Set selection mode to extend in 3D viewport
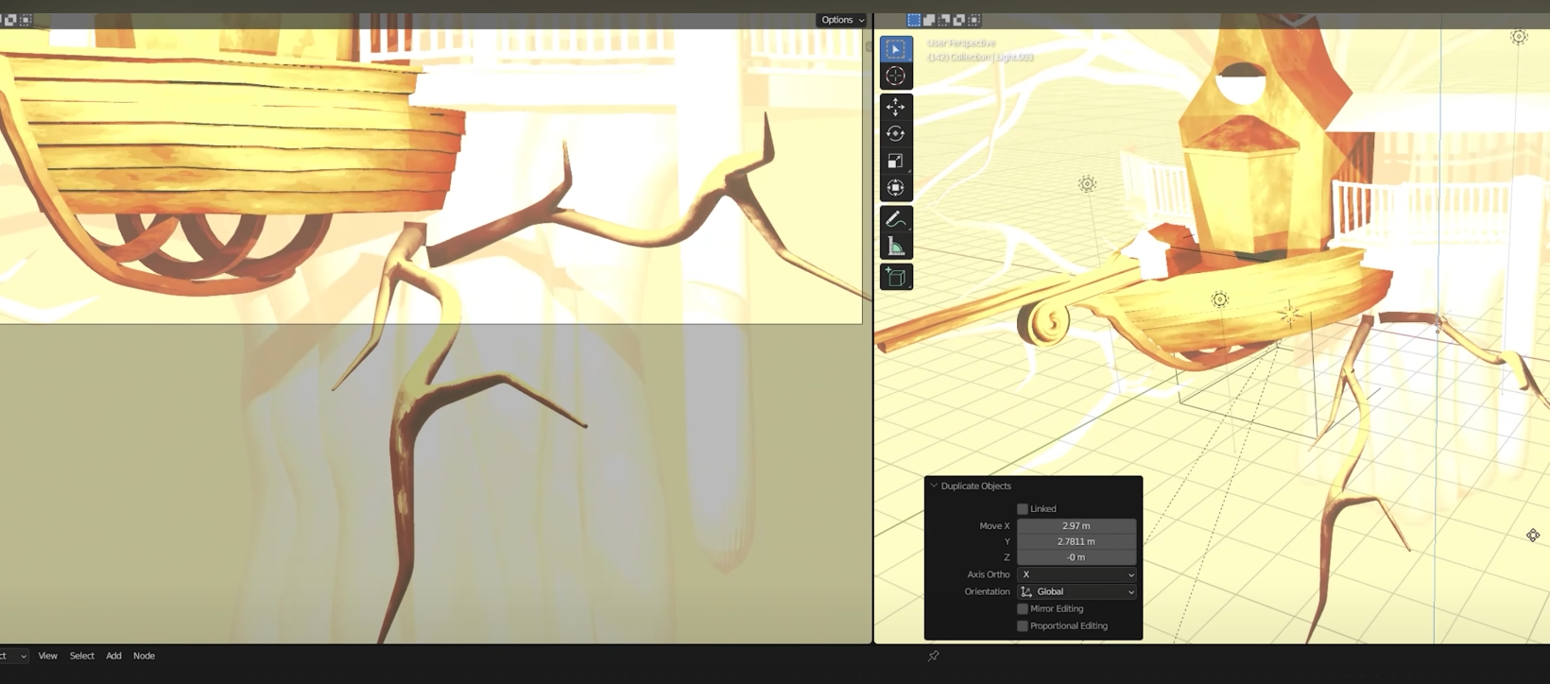Screen dimensions: 1550x684 coord(929,20)
